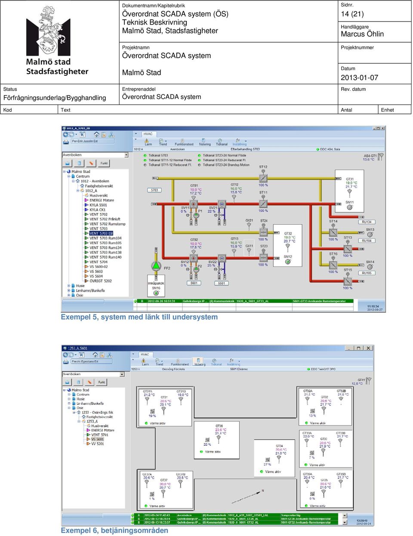Open the RU104 room link
This screenshot has height=536, width=413.
click(x=367, y=241)
